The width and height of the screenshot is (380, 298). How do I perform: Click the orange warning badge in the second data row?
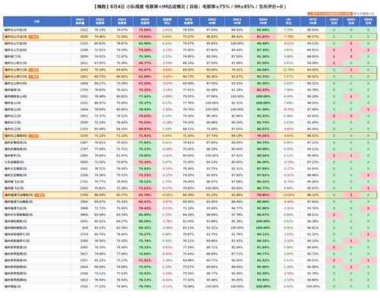33,36
